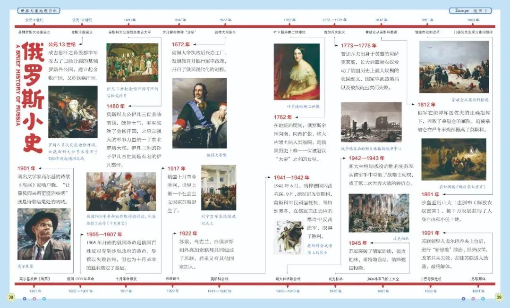Click the 1905—1907年 marker on bottom timeline
Screen dimensions: 510x308
pos(80,291)
